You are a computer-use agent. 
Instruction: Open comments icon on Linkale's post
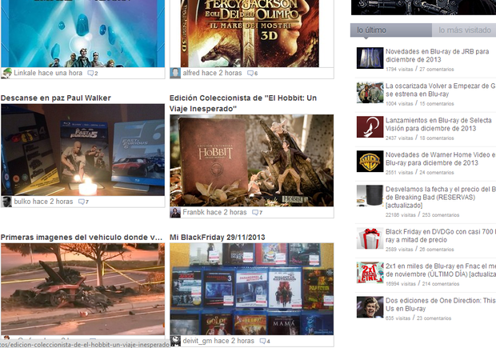pos(90,74)
